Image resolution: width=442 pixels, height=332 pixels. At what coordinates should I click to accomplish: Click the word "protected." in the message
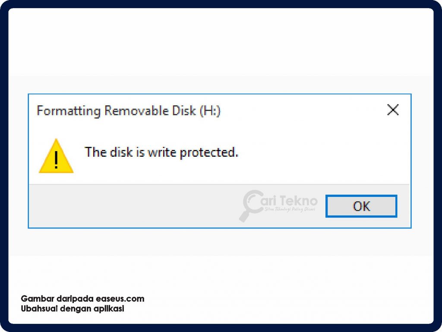click(x=209, y=152)
